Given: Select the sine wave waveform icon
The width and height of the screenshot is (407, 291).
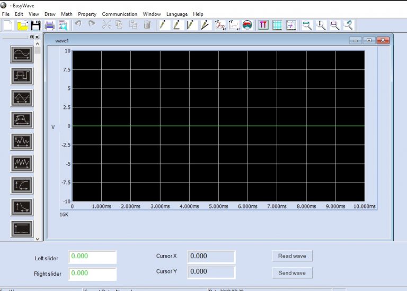Looking at the screenshot, I should [22, 54].
